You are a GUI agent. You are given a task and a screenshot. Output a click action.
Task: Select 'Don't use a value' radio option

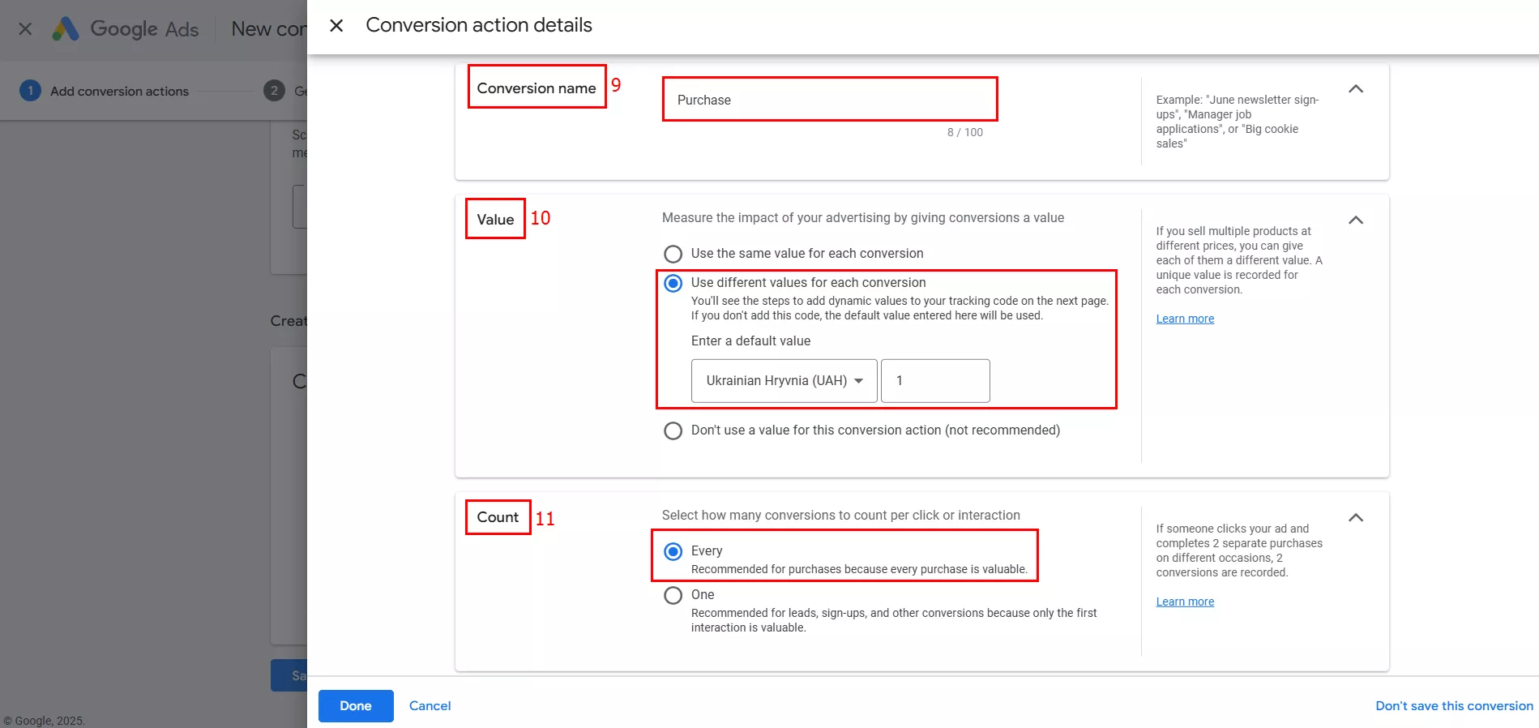673,430
